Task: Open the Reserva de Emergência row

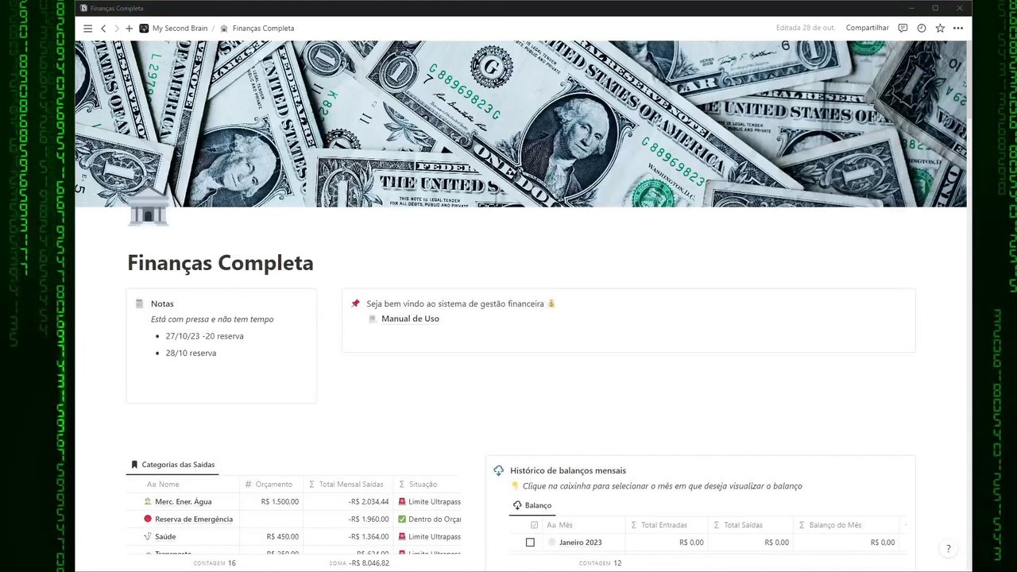Action: 194,519
